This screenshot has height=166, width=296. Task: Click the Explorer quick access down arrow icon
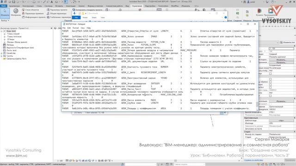pyautogui.click(x=74, y=13)
